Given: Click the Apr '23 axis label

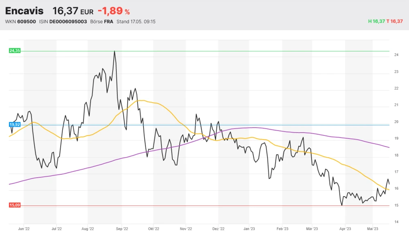Looking at the screenshot, I should (x=345, y=229).
